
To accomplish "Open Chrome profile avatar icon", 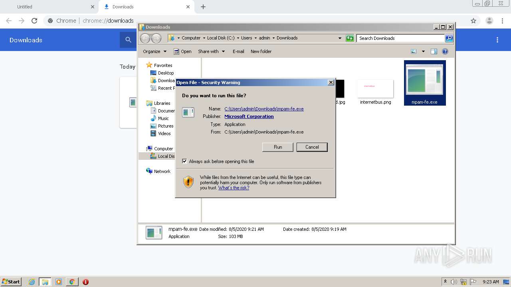I will pos(489,21).
